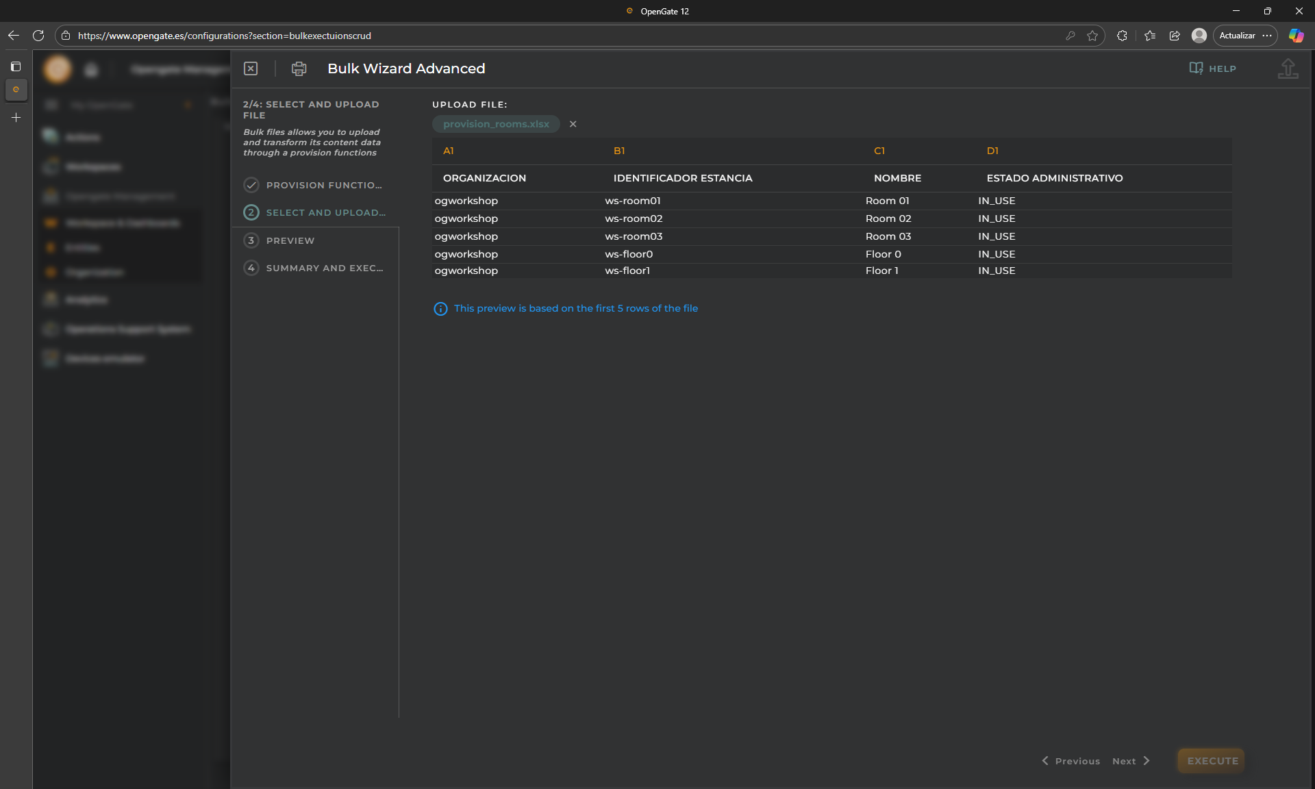The height and width of the screenshot is (789, 1315).
Task: Click the printer icon in wizard header
Action: click(299, 68)
